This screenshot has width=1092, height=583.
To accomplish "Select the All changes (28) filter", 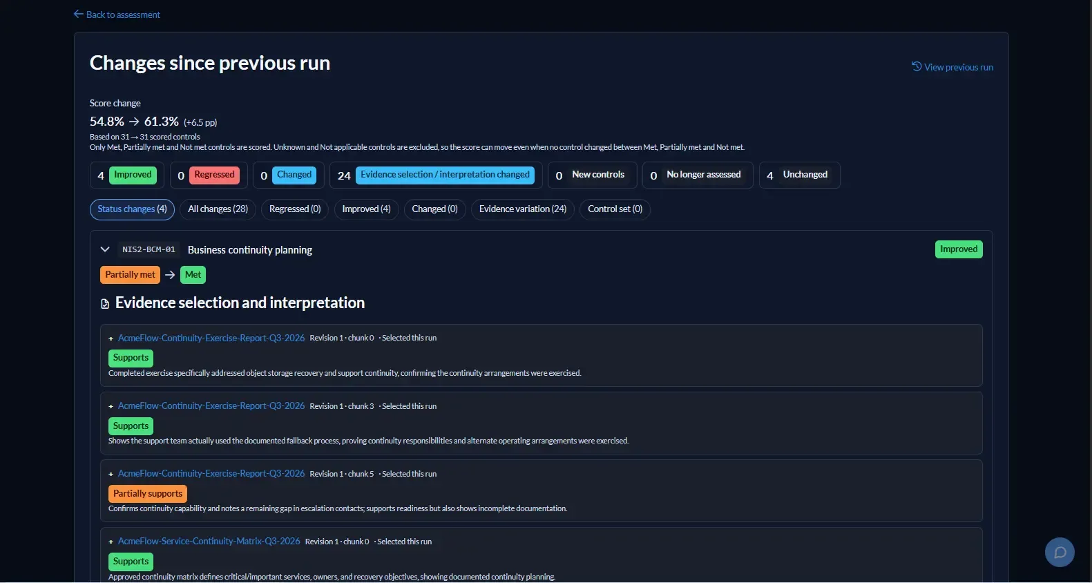I will 218,209.
